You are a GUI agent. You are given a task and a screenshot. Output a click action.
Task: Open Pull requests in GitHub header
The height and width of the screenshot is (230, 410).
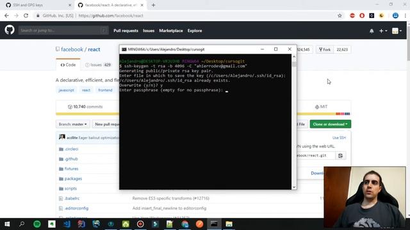pos(126,31)
